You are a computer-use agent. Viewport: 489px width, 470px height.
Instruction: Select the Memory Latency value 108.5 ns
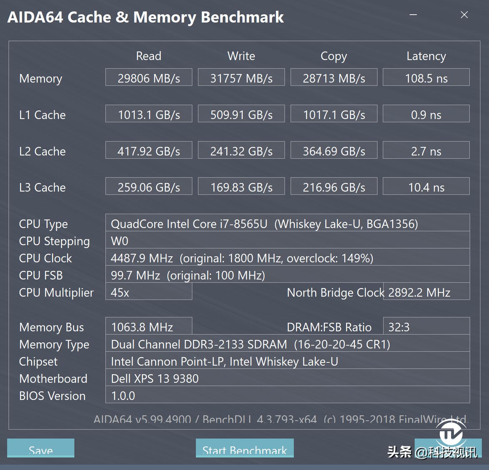[x=426, y=78]
